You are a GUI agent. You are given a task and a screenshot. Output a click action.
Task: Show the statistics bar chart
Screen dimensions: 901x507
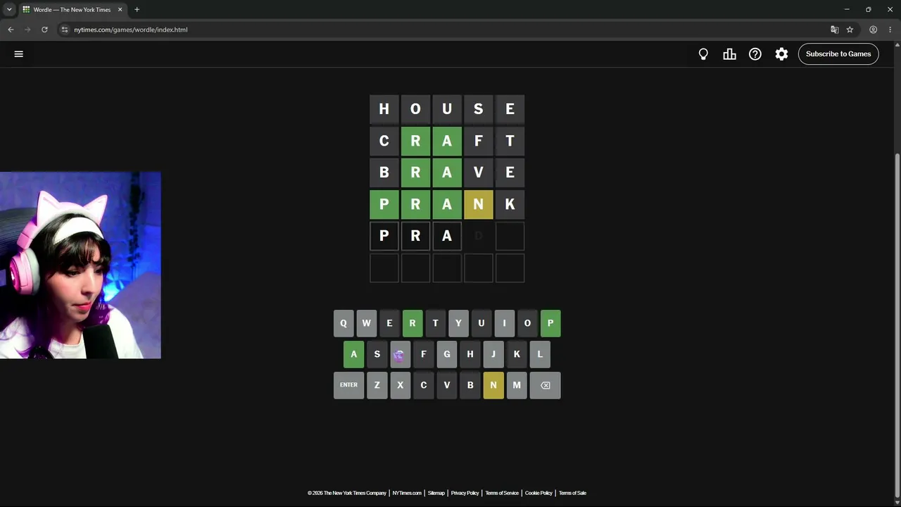729,54
